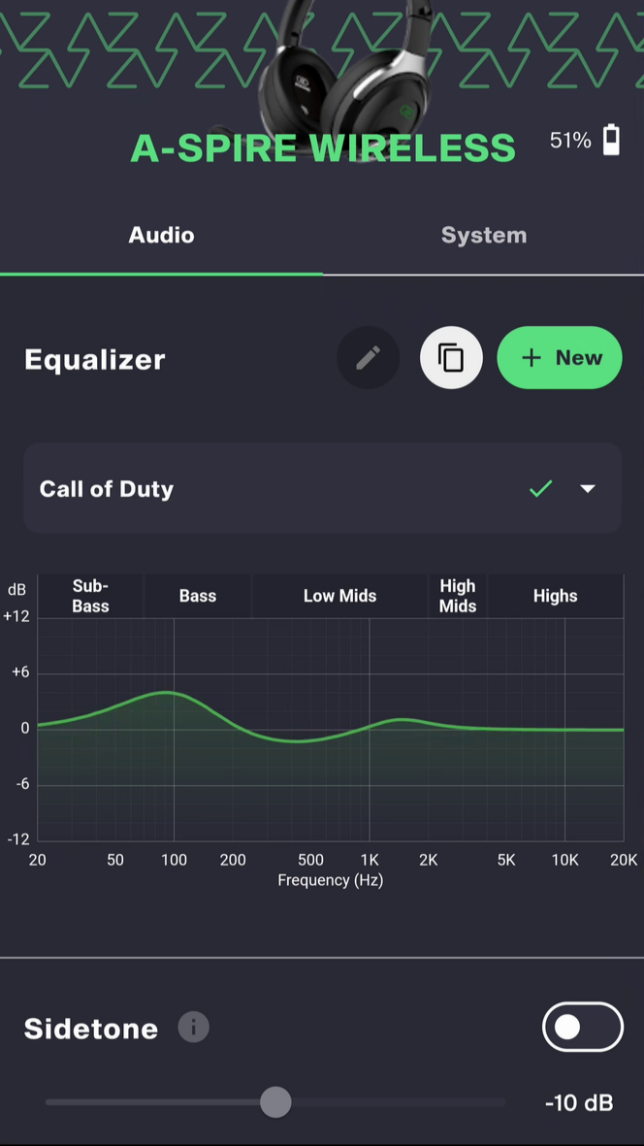Screen dimensions: 644x1146
Task: Click the High Mids band label
Action: point(457,596)
